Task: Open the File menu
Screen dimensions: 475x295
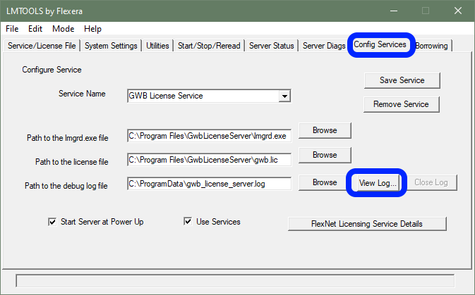Action: pyautogui.click(x=12, y=29)
